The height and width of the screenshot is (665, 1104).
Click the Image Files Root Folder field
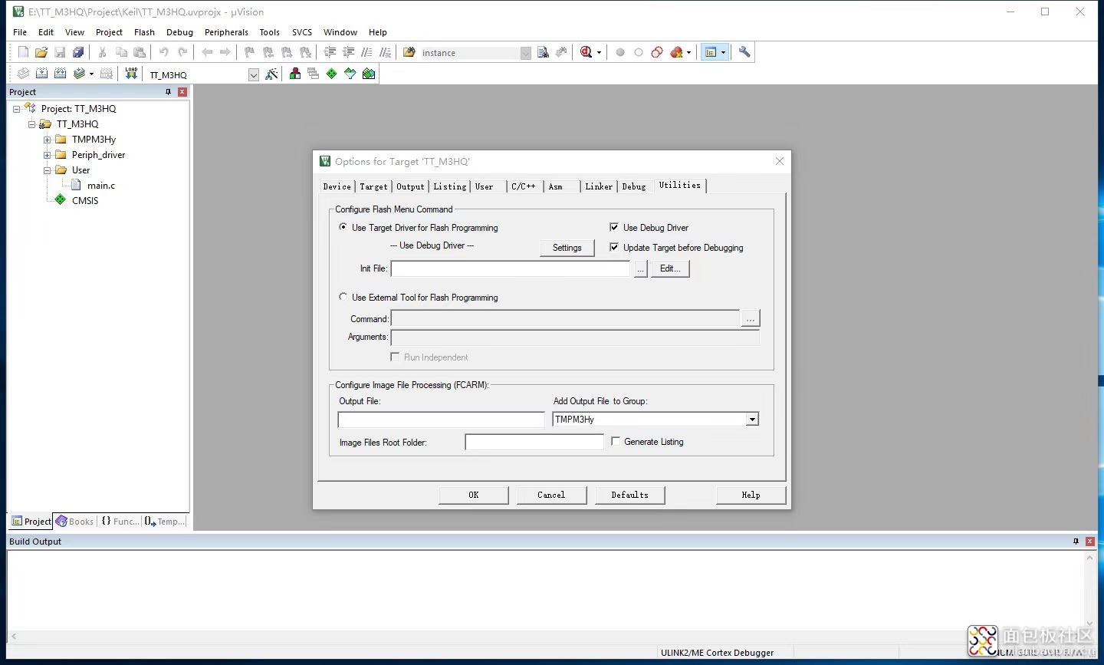pos(534,442)
